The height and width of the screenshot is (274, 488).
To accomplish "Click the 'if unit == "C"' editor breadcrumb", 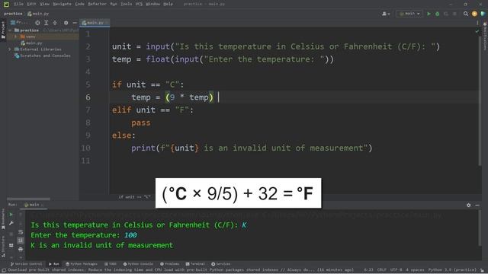I will (x=134, y=197).
